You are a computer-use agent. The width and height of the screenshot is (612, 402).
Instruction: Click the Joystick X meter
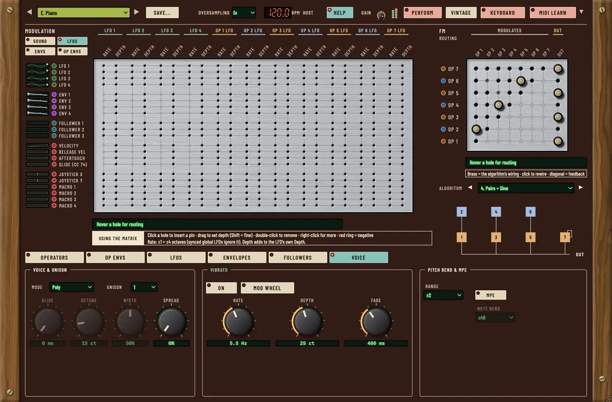(38, 174)
